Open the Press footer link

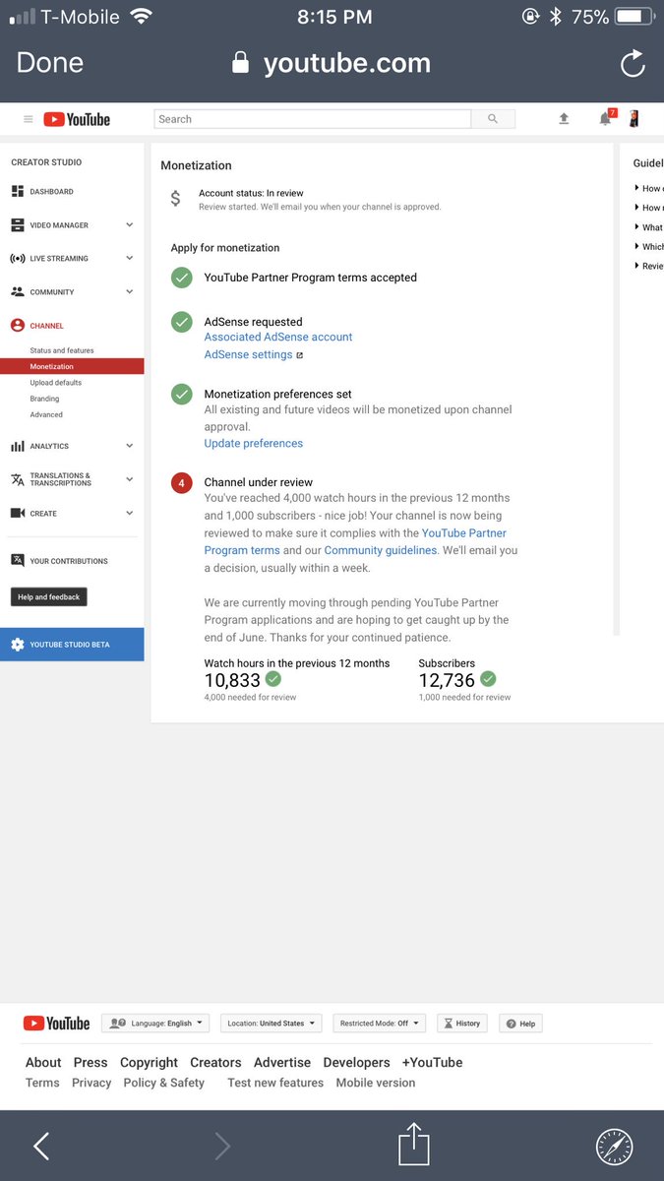(91, 1062)
